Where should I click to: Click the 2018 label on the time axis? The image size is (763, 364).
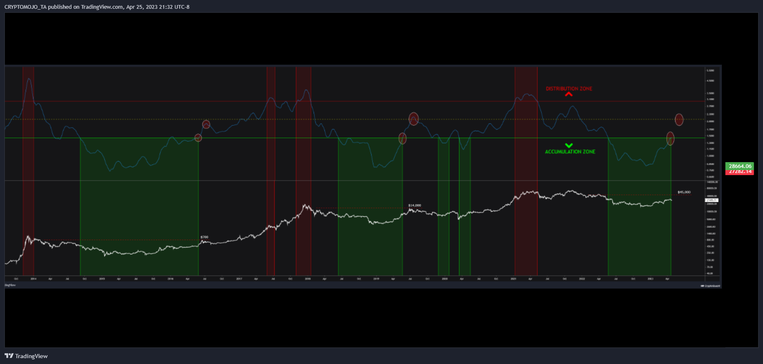pyautogui.click(x=308, y=279)
